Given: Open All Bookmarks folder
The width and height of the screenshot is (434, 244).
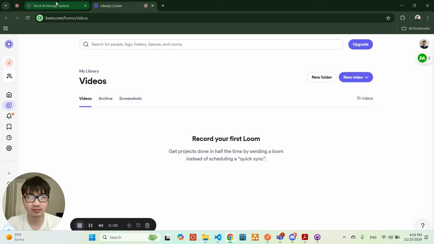Looking at the screenshot, I should point(416,28).
